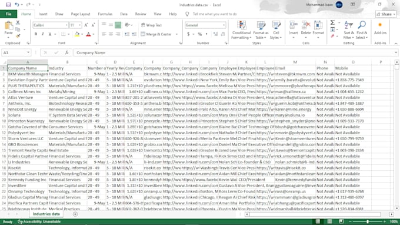Switch to the Insert tab
Viewport: 400px width, 225px height.
click(43, 14)
